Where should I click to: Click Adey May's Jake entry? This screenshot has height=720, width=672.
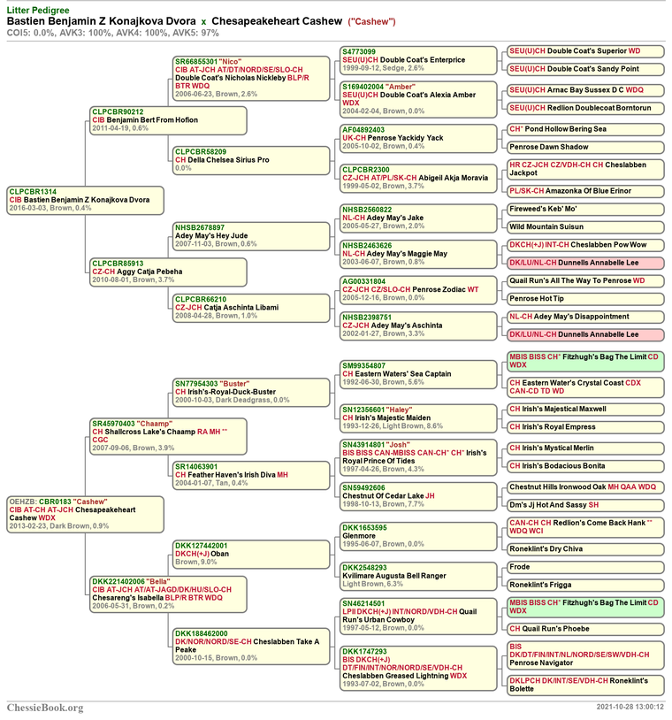[x=418, y=218]
